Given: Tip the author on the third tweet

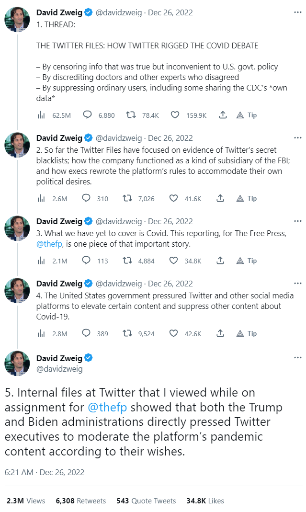Looking at the screenshot, I should pos(247,261).
